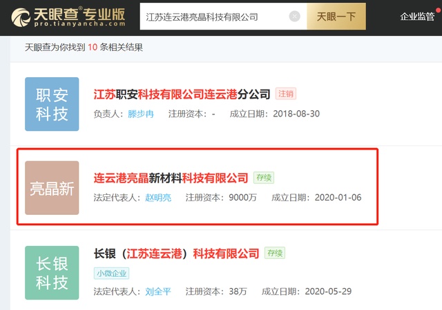
Task: Open the 职安科技 company logo thumbnail
Action: click(x=52, y=104)
